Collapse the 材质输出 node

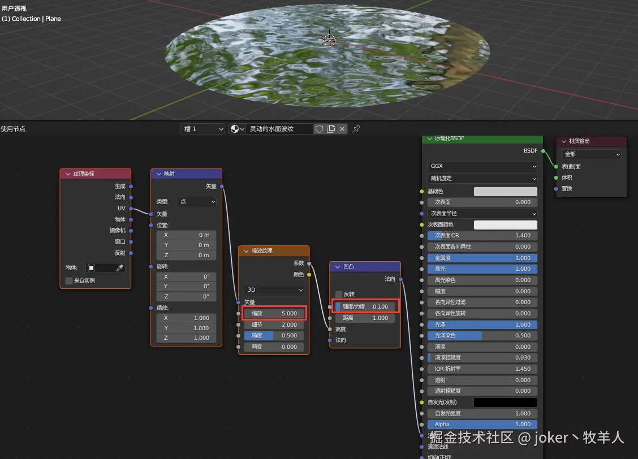pos(563,141)
